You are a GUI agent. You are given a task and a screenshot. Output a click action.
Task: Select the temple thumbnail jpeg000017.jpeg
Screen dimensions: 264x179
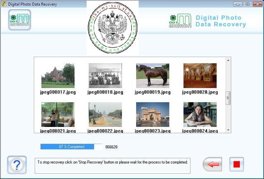(x=58, y=76)
